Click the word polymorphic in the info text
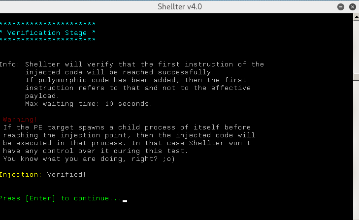 coord(63,80)
